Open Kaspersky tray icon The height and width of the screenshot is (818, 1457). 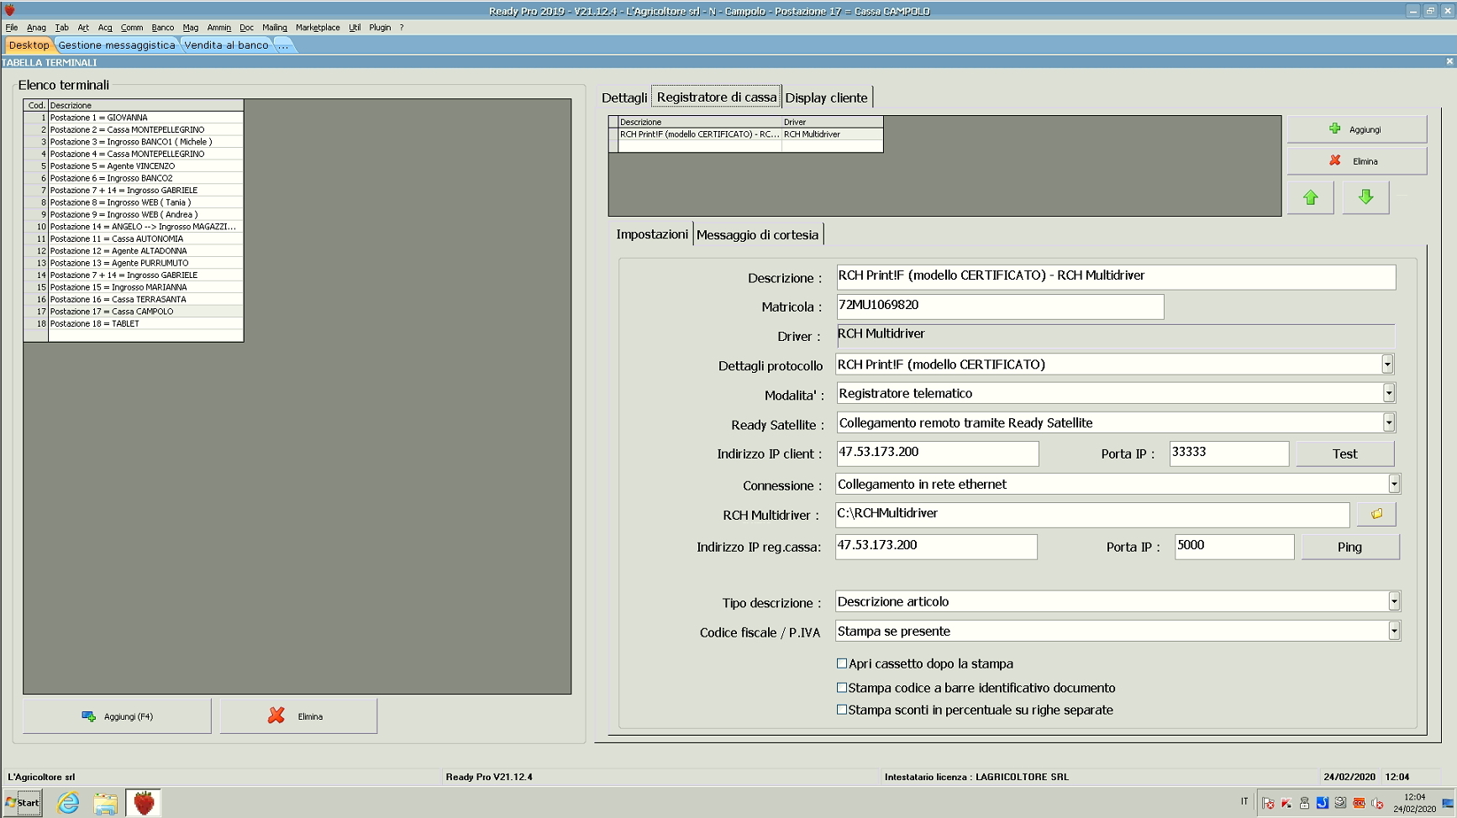click(1286, 804)
